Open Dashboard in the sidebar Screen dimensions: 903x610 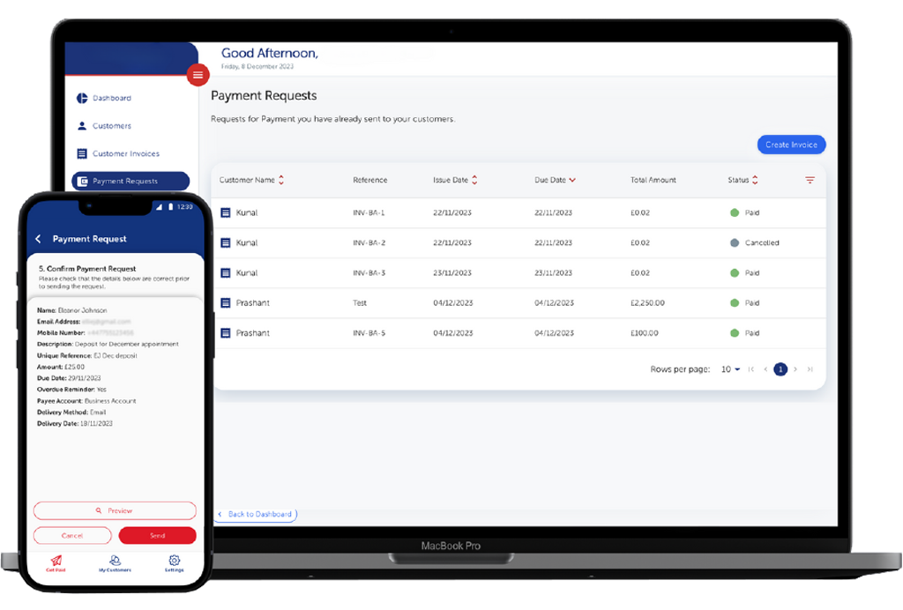[x=111, y=98]
